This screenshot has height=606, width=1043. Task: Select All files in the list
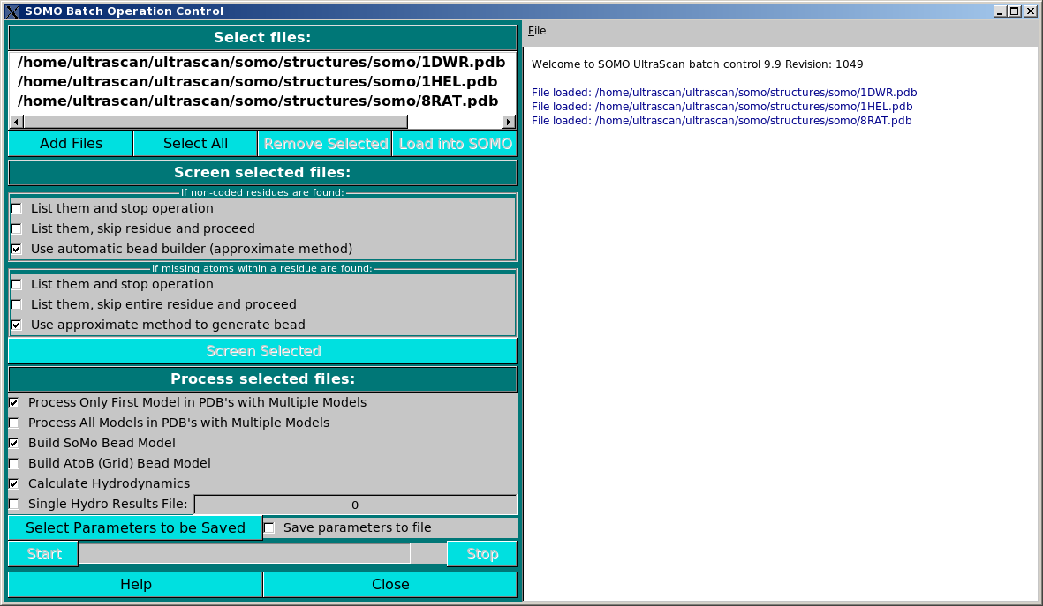(x=194, y=143)
